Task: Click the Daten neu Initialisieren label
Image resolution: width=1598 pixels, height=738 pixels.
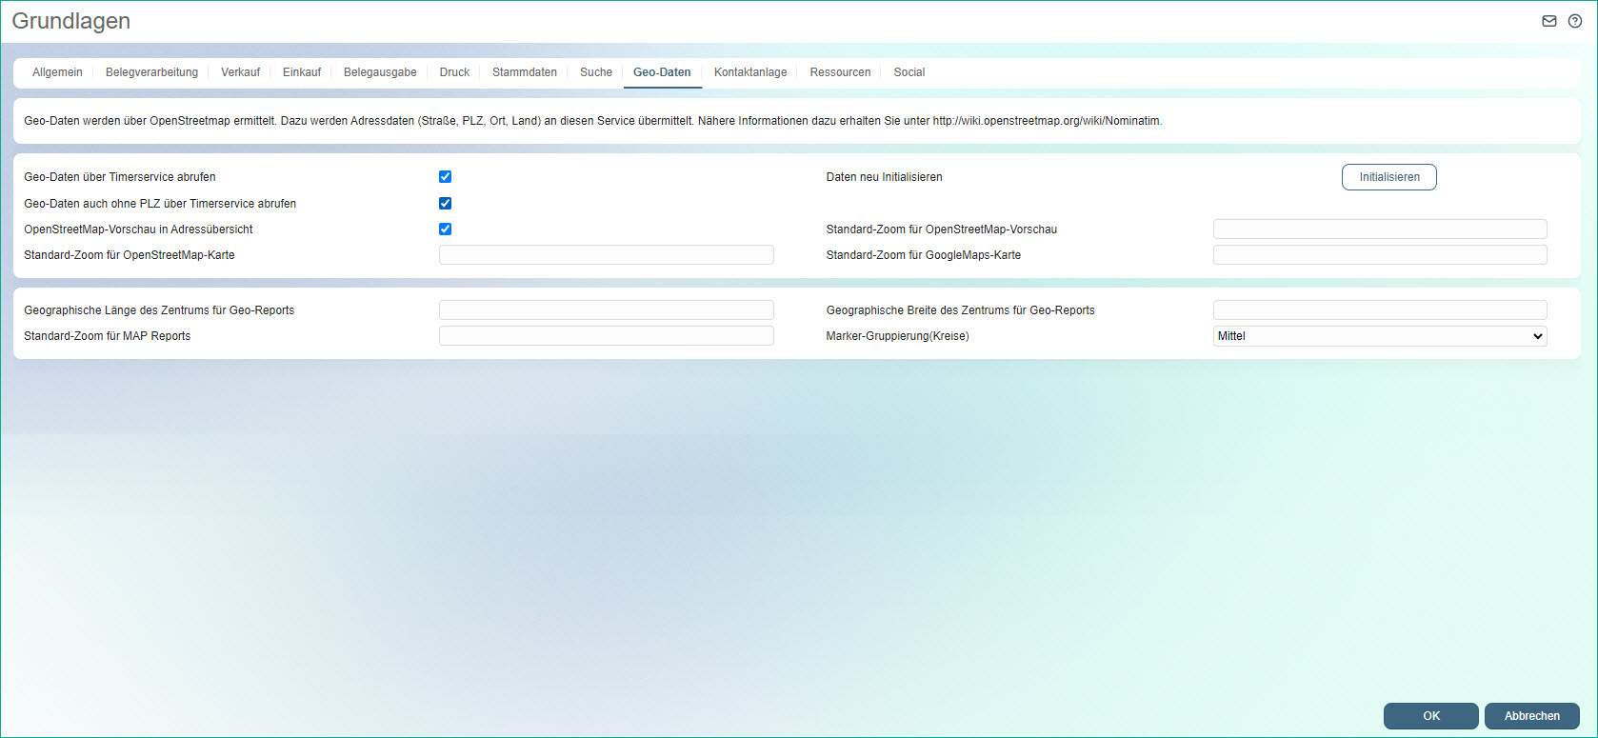Action: [884, 177]
